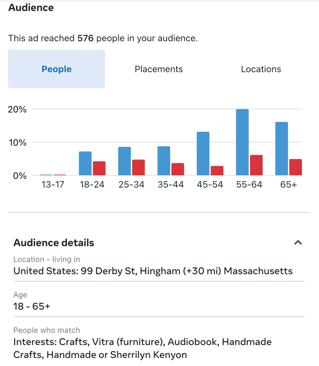Image resolution: width=319 pixels, height=366 pixels.
Task: Click the Hingham location value text
Action: [153, 271]
